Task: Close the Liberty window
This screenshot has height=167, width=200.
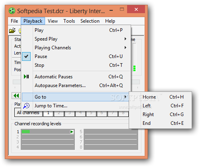Action: coord(136,9)
